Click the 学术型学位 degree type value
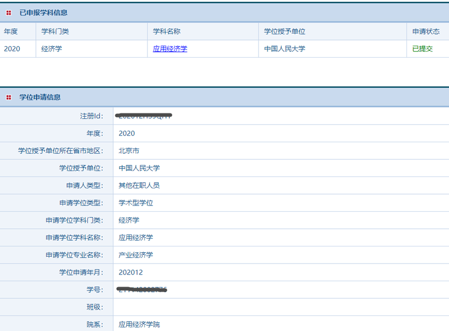Image resolution: width=449 pixels, height=331 pixels. tap(136, 202)
